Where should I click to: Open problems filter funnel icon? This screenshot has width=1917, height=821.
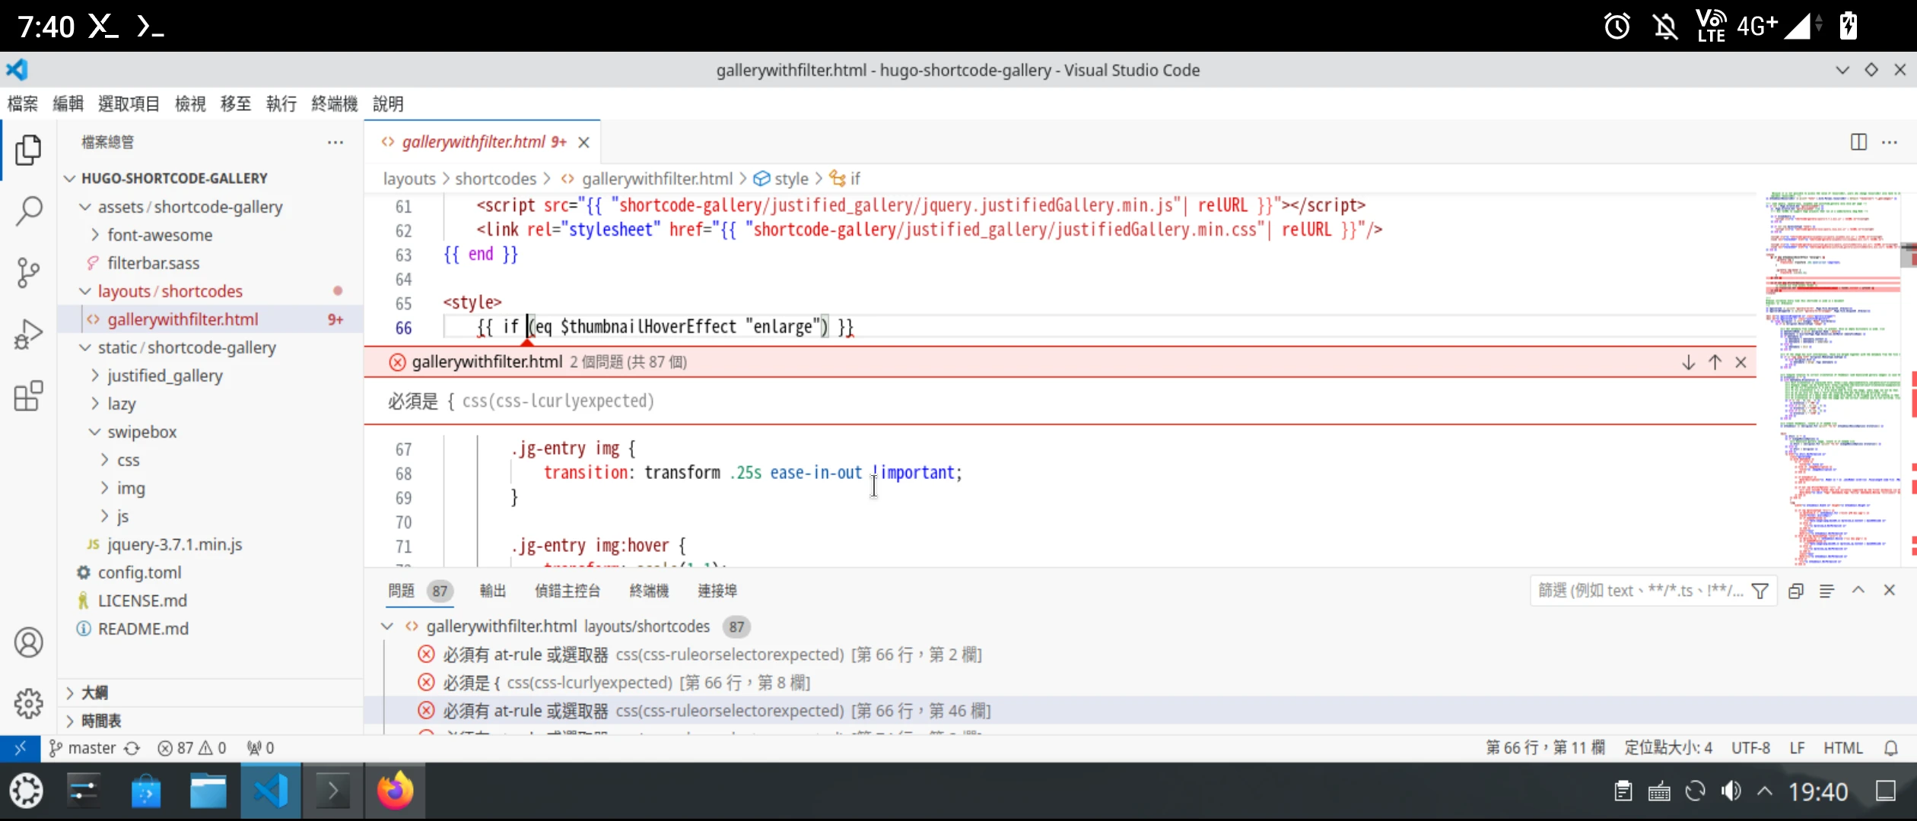pos(1760,591)
